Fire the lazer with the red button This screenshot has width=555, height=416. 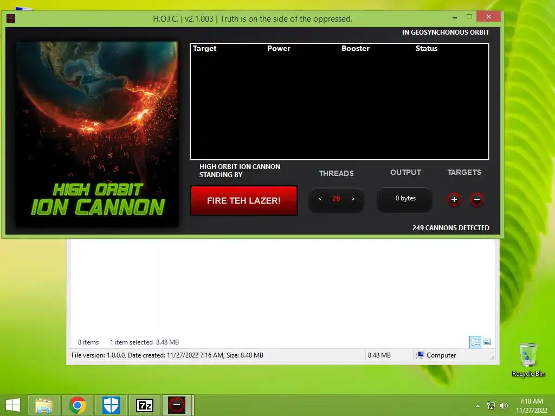pyautogui.click(x=244, y=200)
